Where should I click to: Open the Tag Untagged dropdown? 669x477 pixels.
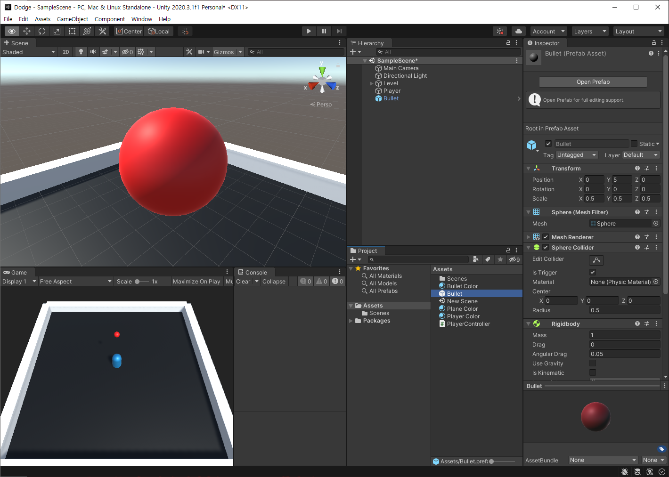(577, 155)
